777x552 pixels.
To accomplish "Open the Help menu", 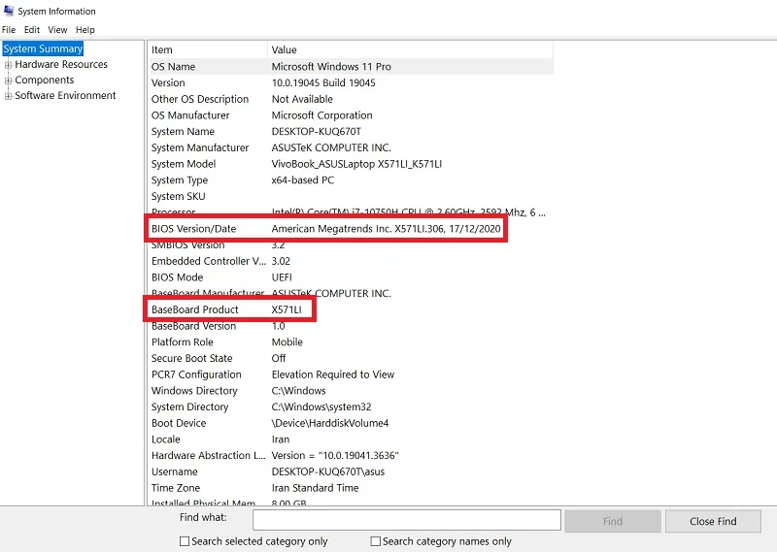I will pyautogui.click(x=85, y=30).
